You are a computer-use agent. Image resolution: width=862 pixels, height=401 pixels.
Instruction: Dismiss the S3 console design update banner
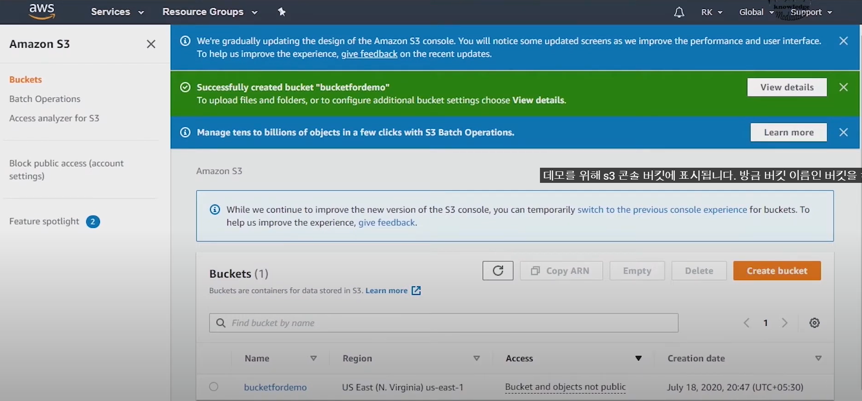pos(843,41)
